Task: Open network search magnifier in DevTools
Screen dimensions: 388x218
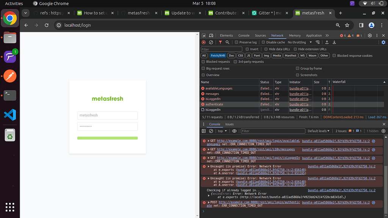Action: pyautogui.click(x=227, y=42)
